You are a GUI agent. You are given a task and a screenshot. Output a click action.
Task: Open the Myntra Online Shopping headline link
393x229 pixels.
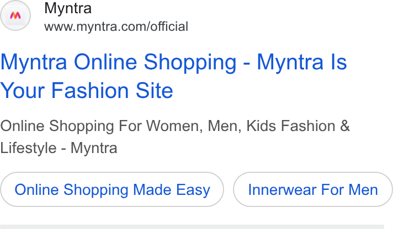tap(173, 76)
